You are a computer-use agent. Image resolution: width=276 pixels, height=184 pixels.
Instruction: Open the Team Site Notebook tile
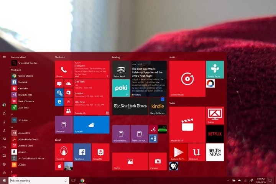click(140, 134)
